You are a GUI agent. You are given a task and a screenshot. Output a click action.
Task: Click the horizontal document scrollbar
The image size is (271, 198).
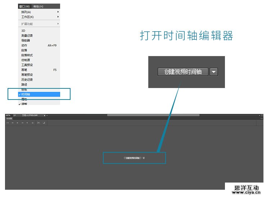coord(153,115)
